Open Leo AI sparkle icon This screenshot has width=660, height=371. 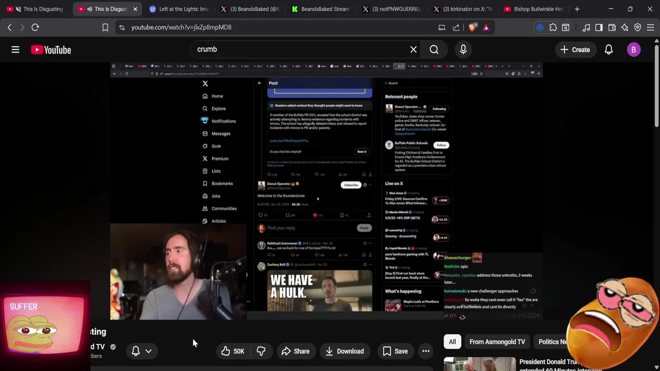(625, 27)
